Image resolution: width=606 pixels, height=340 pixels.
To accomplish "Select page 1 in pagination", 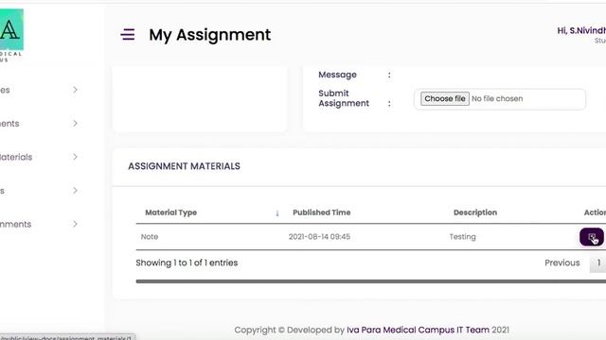I will point(598,263).
